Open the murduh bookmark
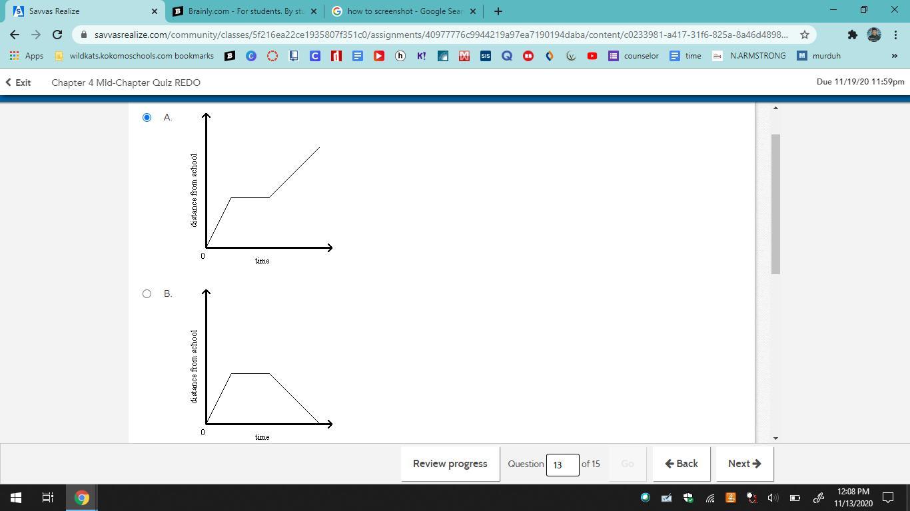Screen dimensions: 910x511 point(819,56)
